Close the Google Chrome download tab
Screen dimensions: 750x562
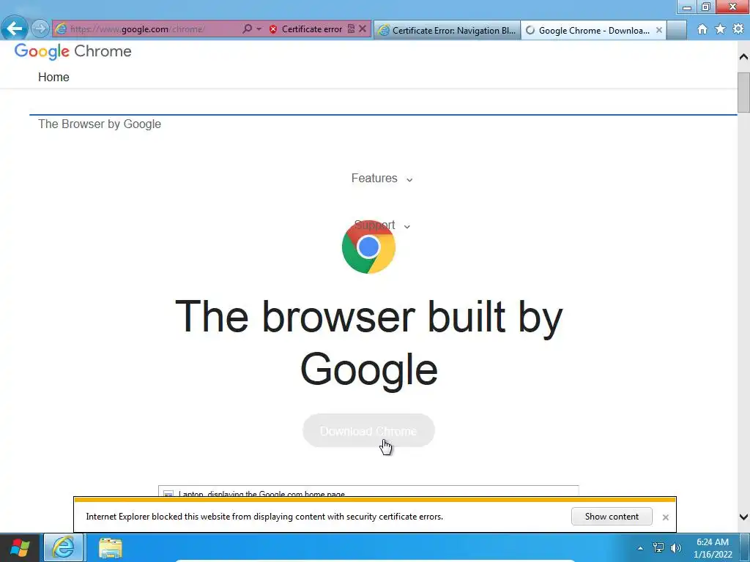click(x=659, y=30)
